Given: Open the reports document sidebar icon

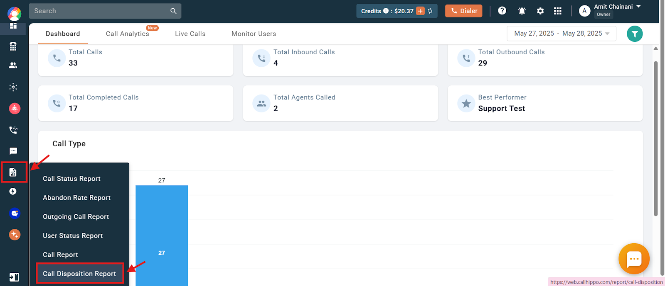Looking at the screenshot, I should tap(13, 172).
